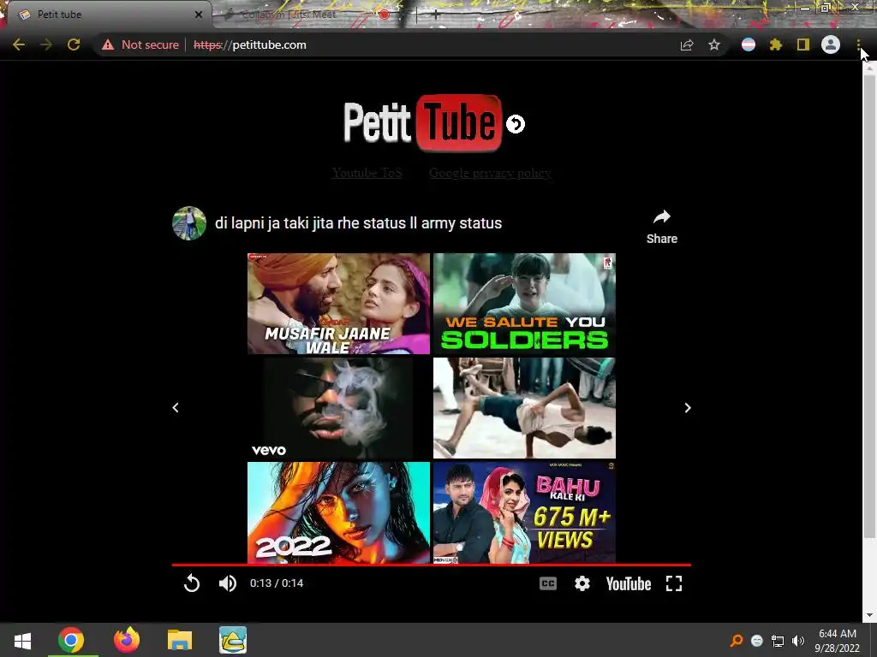Screen dimensions: 877x657
Task: Share this page from the address bar
Action: [x=687, y=44]
